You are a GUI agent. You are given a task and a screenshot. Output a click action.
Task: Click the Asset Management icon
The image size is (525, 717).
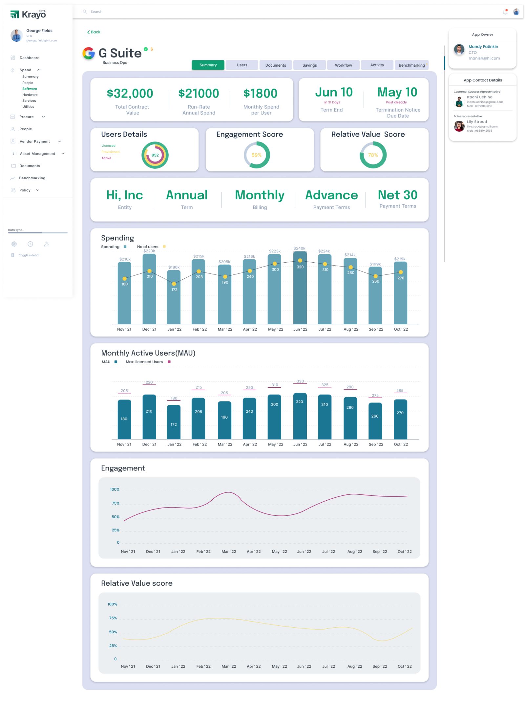[13, 154]
